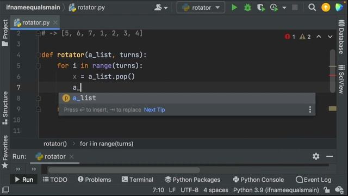Click the fold marker on line 8
Screen dimensions: 348x196
point(38,98)
